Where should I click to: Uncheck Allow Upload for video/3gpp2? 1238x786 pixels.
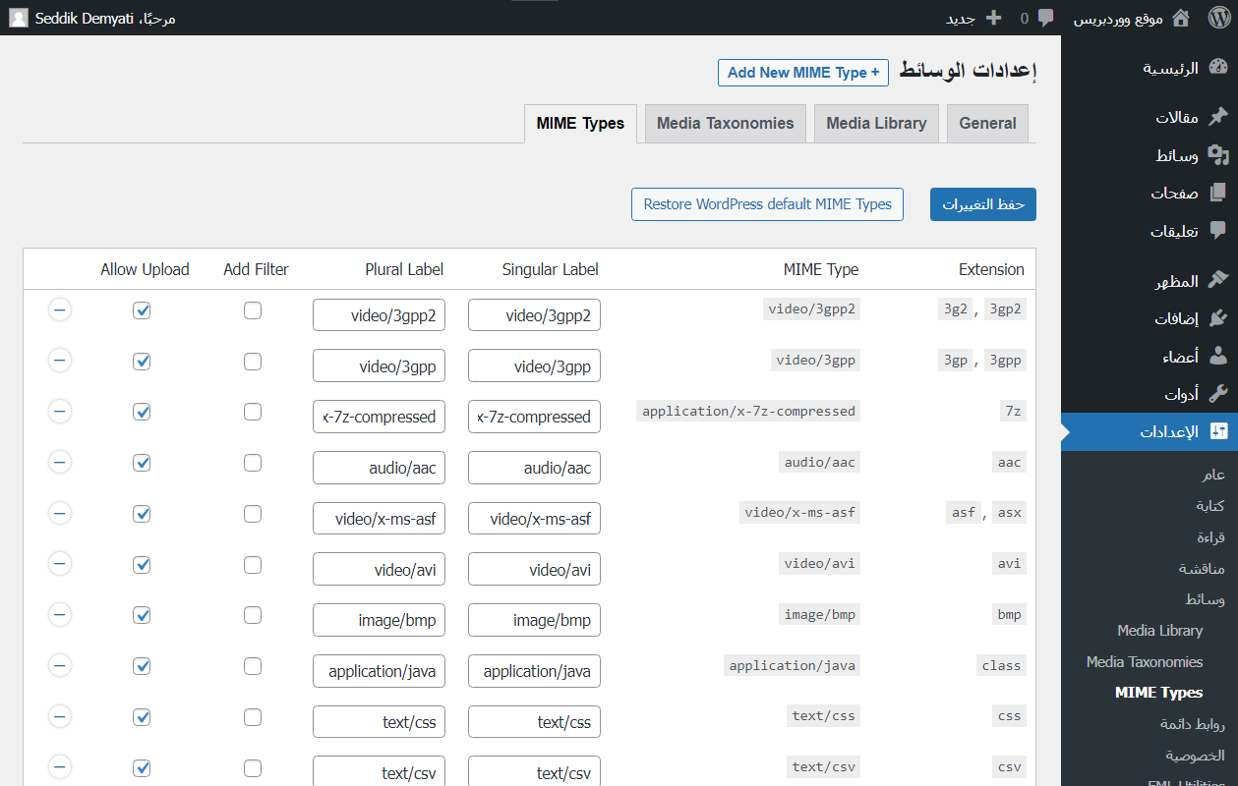coord(142,310)
